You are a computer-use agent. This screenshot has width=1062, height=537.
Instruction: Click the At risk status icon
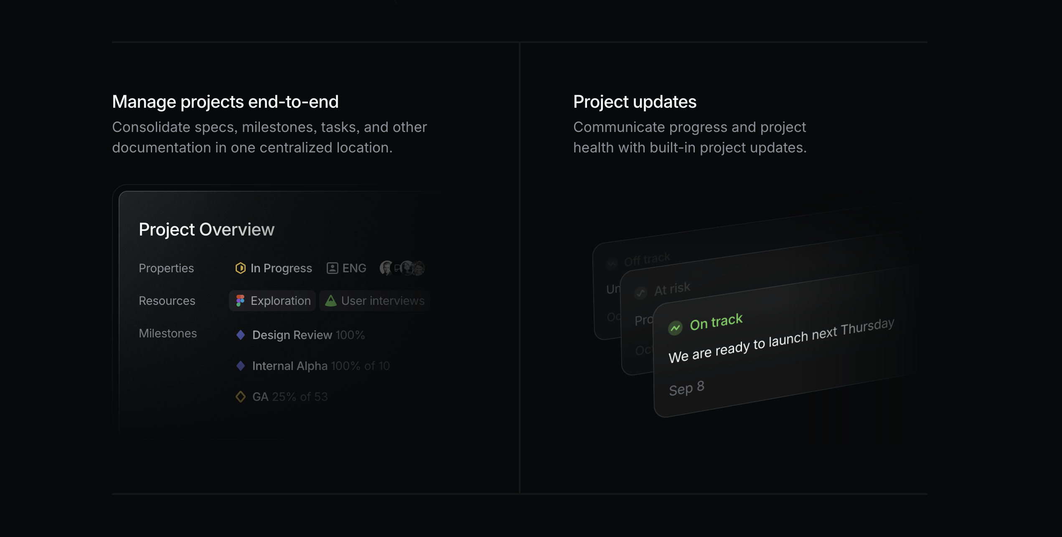click(640, 293)
